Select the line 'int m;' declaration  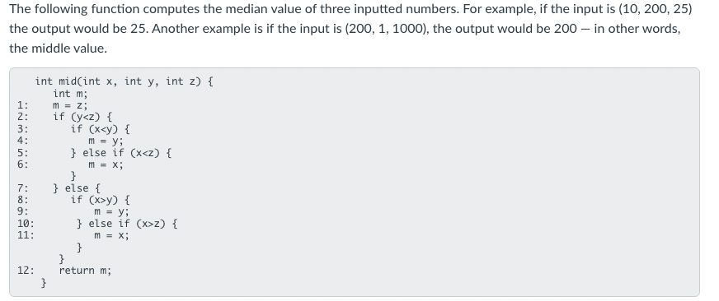click(70, 94)
